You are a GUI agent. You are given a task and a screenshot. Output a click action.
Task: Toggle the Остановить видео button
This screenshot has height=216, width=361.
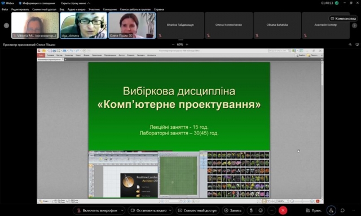click(x=148, y=210)
